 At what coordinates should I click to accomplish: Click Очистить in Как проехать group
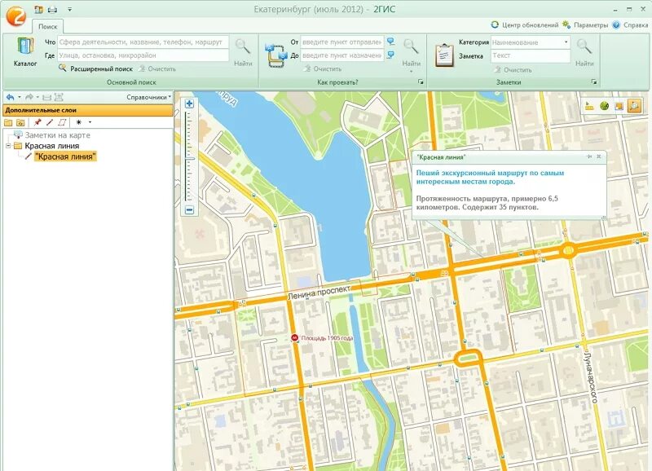(x=323, y=68)
